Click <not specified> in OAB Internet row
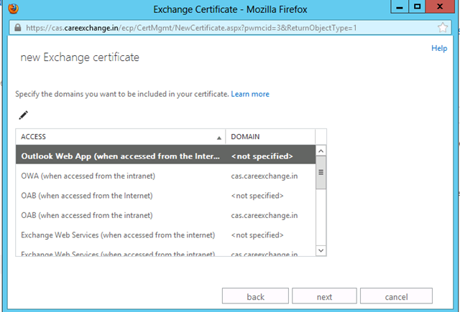The image size is (460, 312). click(x=257, y=196)
